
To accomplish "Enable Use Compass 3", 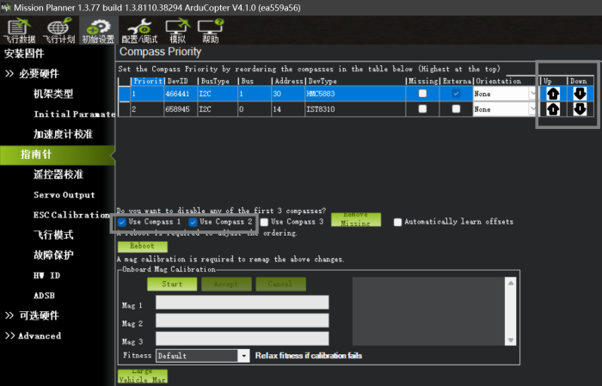I will pos(264,222).
